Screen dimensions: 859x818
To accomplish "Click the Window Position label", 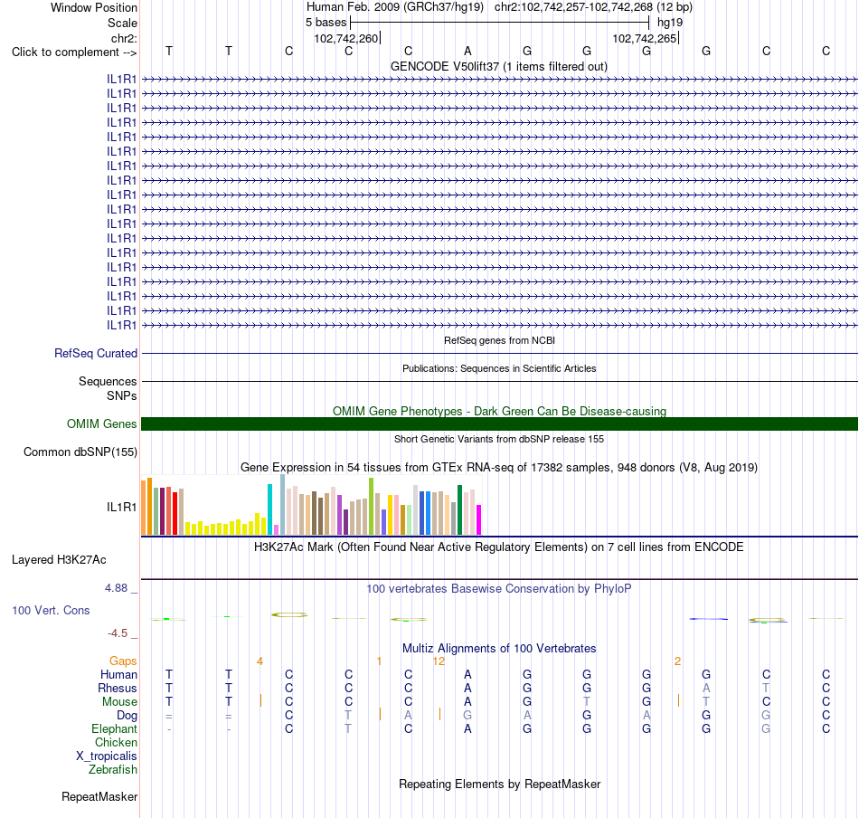I will 94,7.
